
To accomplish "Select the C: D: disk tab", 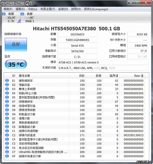I will click(x=11, y=17).
